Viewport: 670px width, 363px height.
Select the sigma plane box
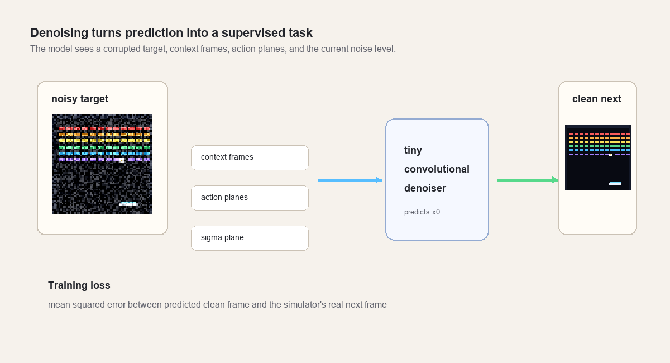click(250, 238)
